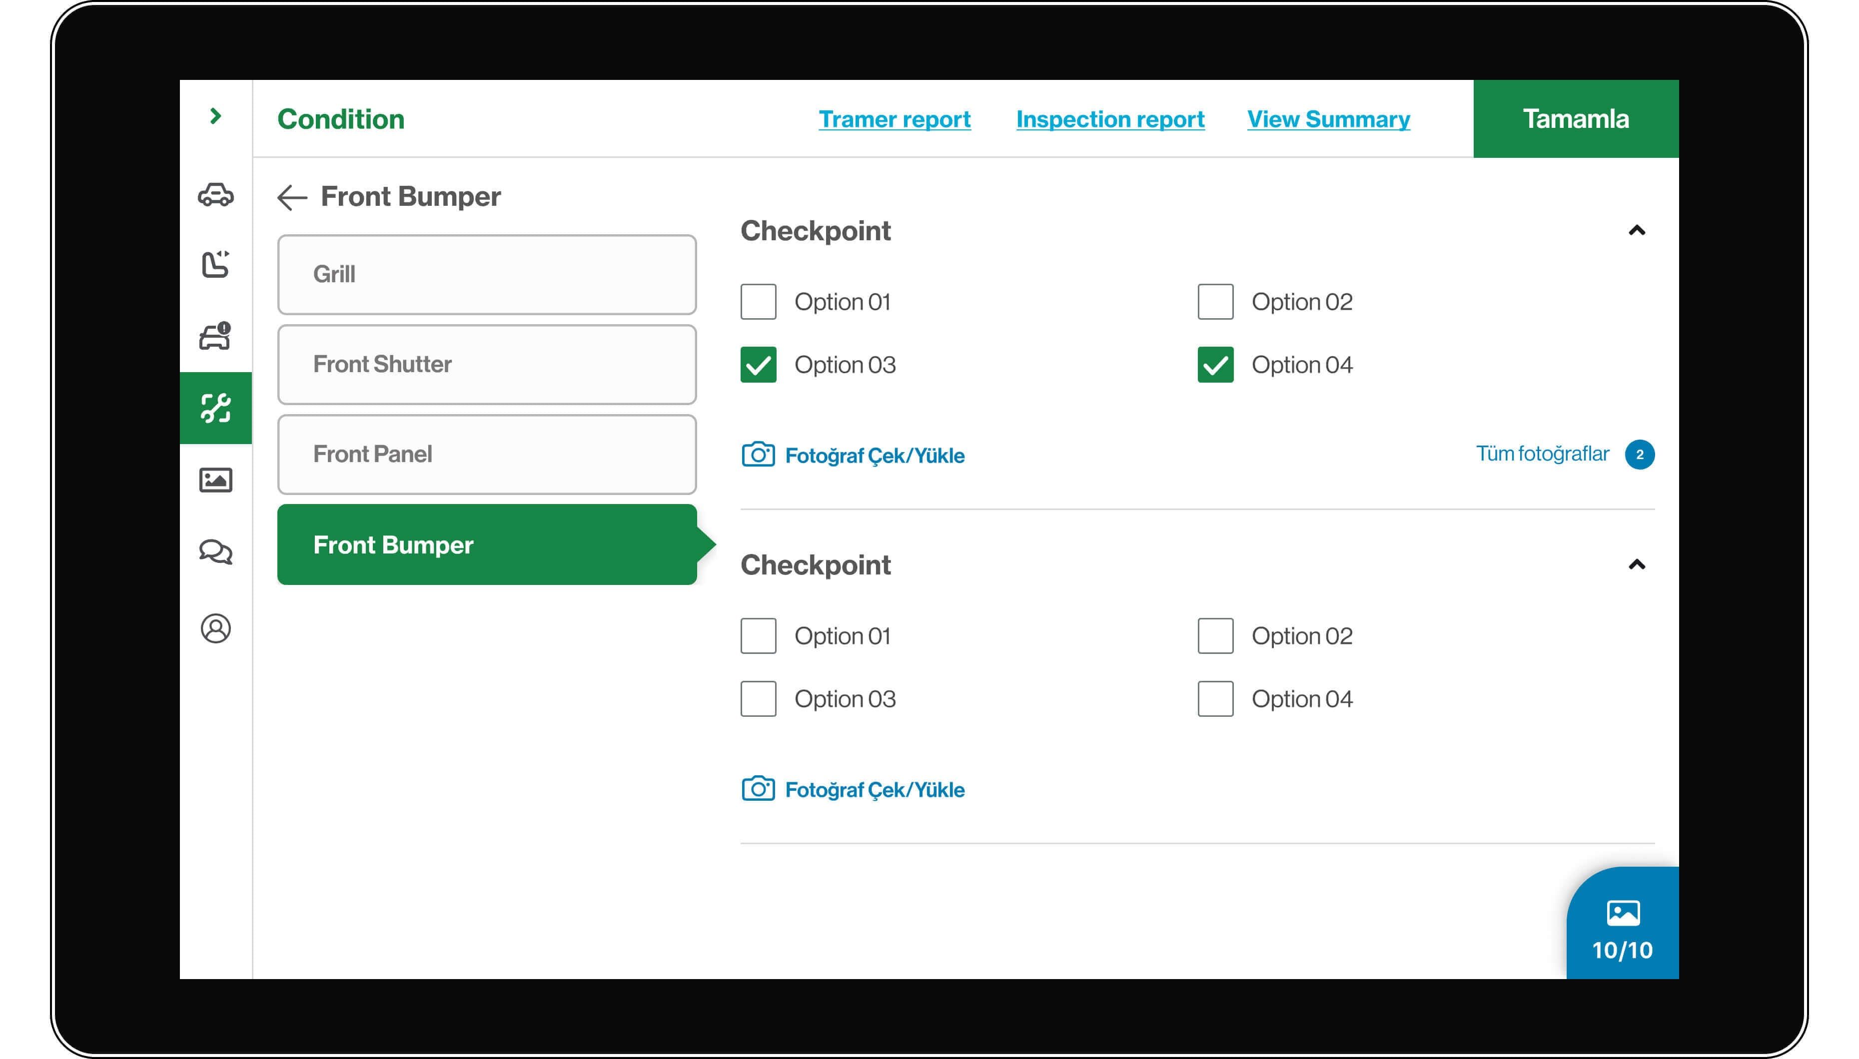Screen dimensions: 1859x1059
Task: Open the car overview sidebar icon
Action: tap(215, 195)
